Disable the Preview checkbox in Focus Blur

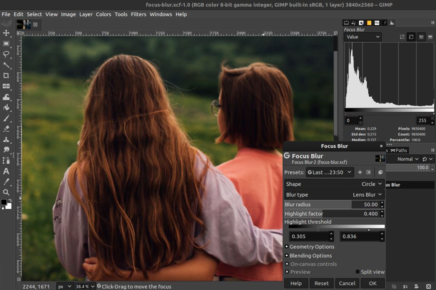pyautogui.click(x=288, y=272)
